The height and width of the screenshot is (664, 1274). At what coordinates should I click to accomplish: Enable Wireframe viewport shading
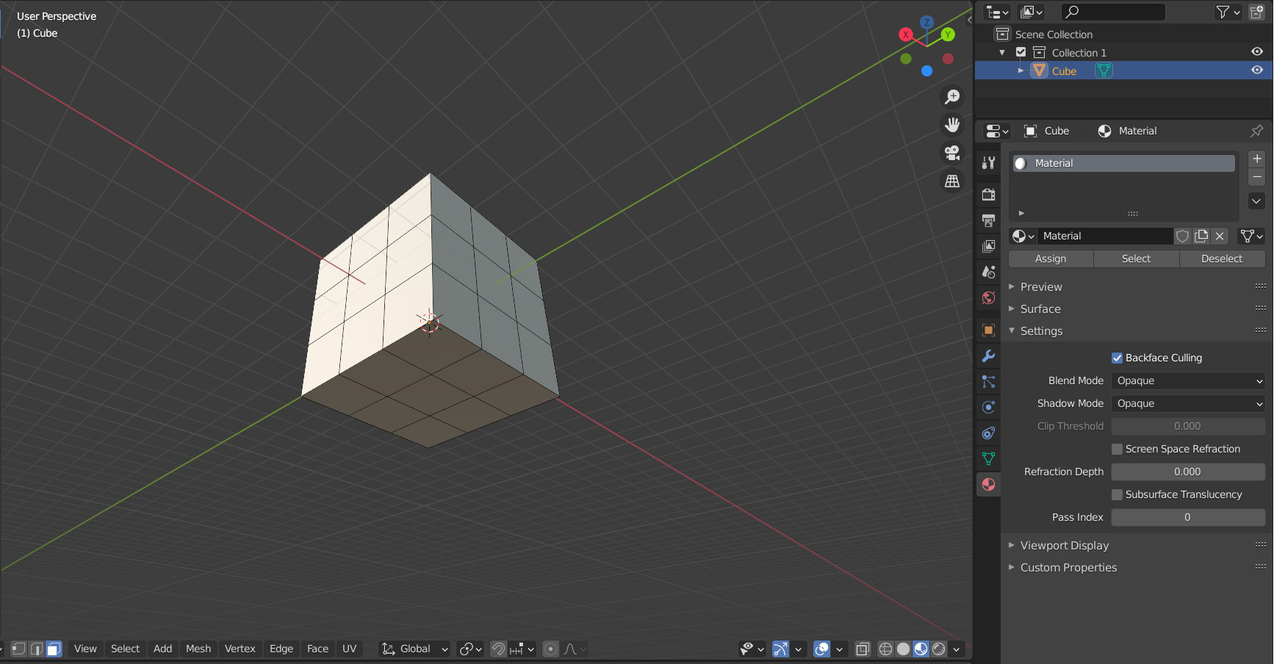point(885,649)
